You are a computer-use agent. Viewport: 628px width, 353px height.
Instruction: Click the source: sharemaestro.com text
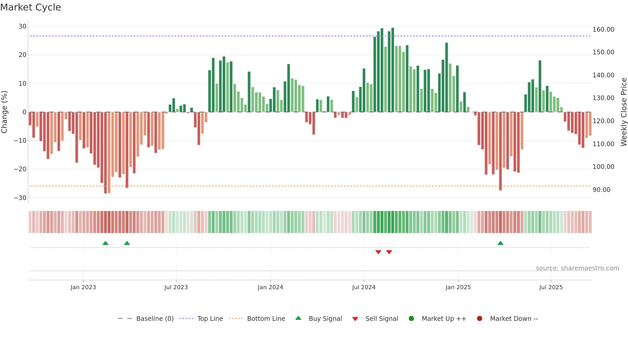tap(577, 268)
